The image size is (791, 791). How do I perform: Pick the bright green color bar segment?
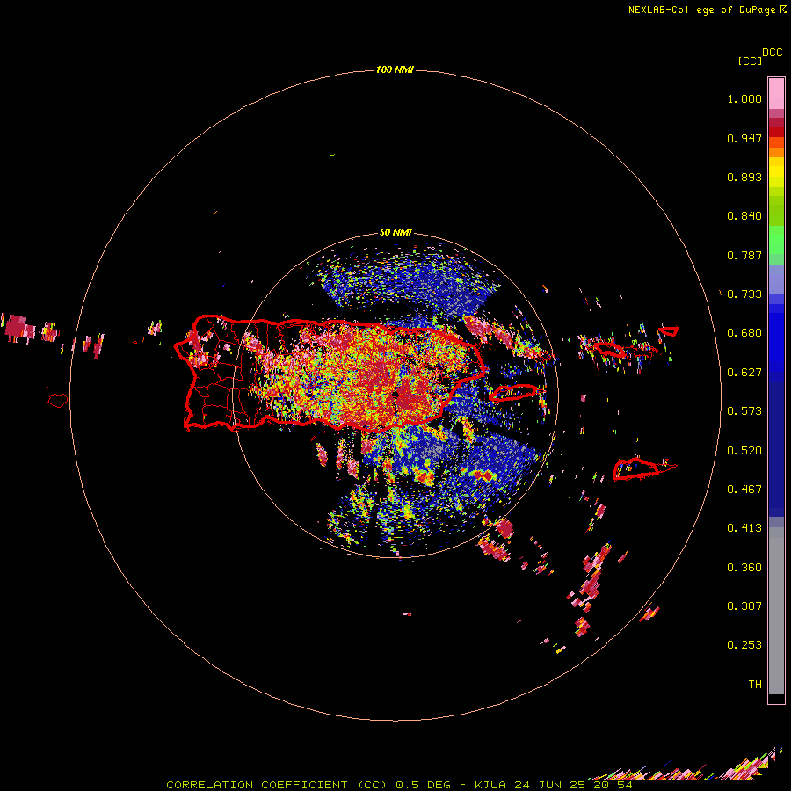tap(776, 240)
